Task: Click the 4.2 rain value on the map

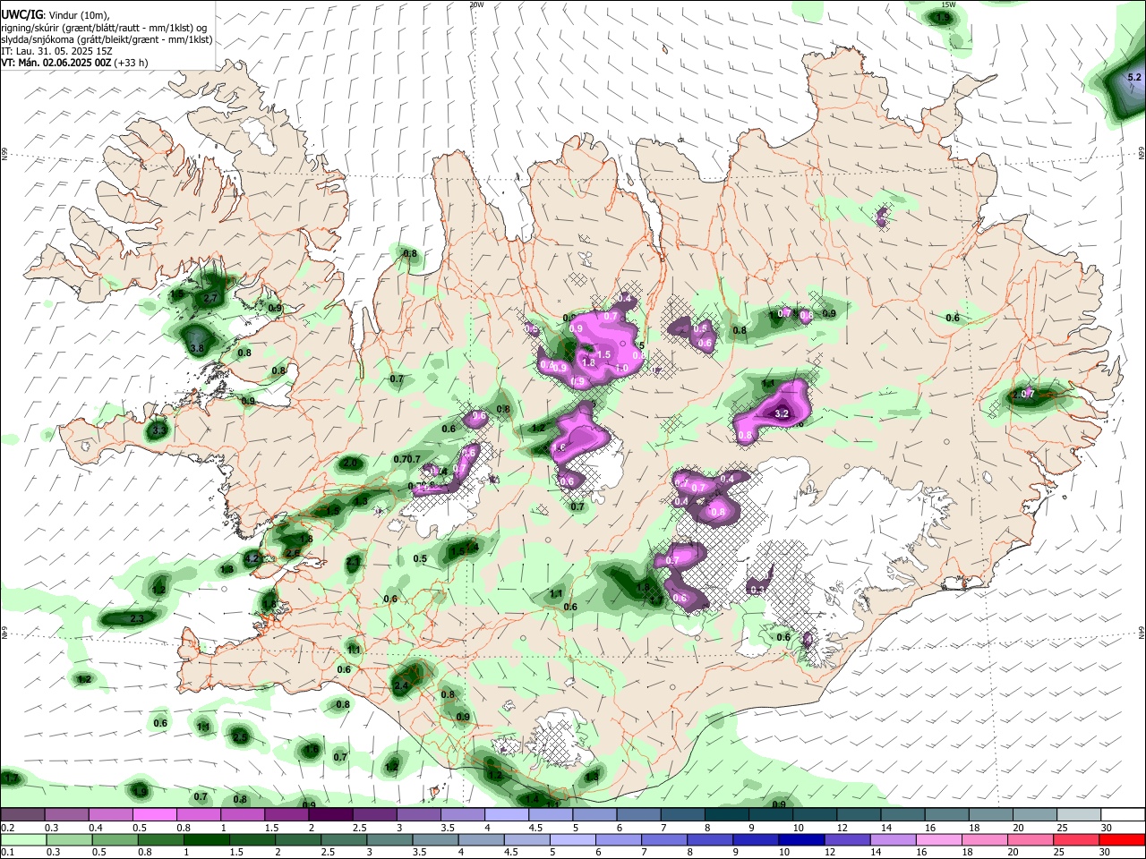Action: coord(252,558)
